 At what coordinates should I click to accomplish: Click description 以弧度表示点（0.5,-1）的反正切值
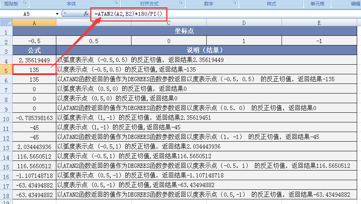click(206, 176)
